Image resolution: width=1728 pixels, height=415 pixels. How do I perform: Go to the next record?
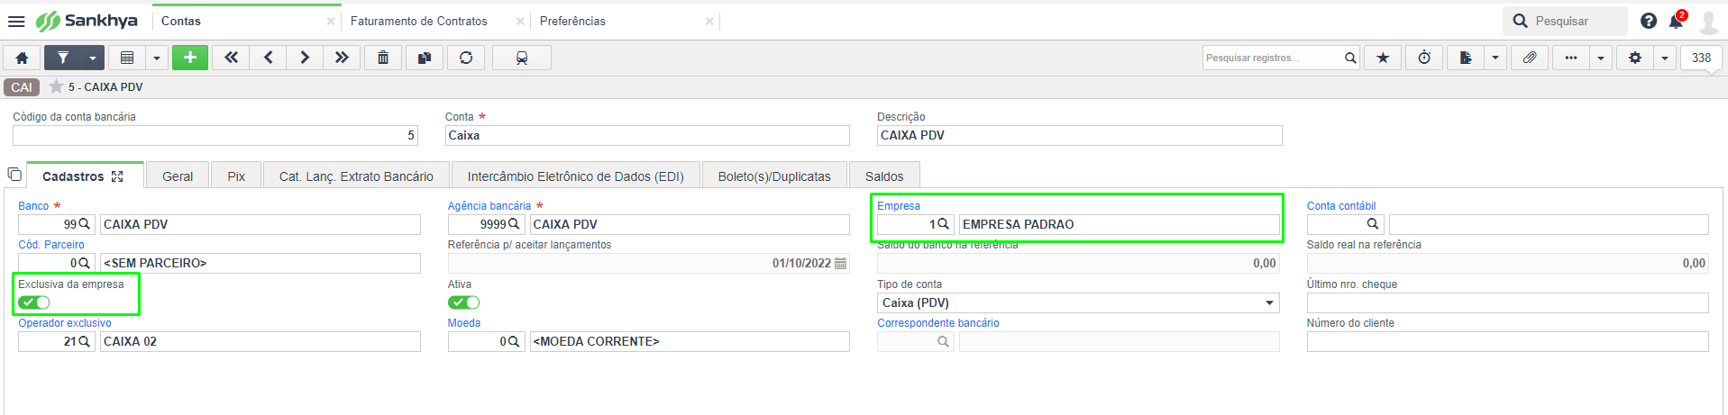305,58
